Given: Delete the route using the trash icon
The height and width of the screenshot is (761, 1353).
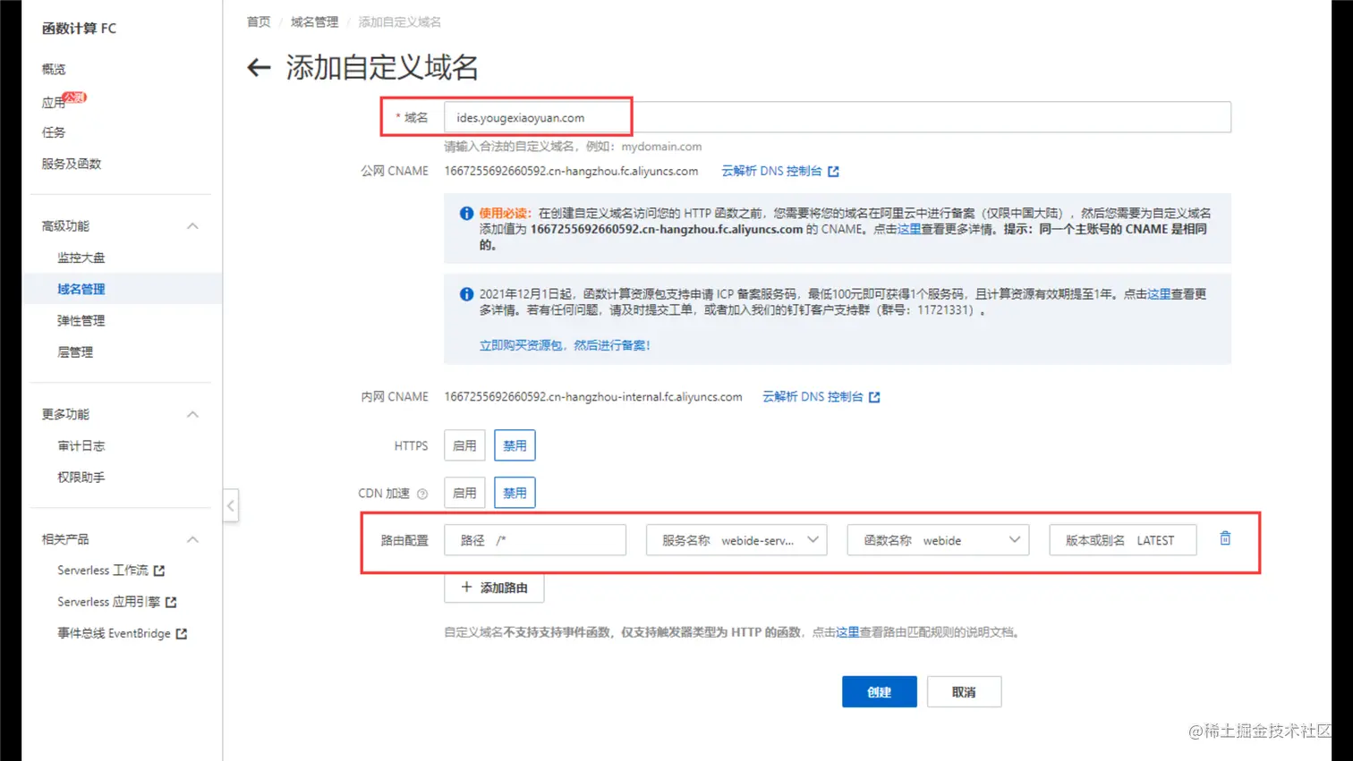Looking at the screenshot, I should coord(1225,538).
